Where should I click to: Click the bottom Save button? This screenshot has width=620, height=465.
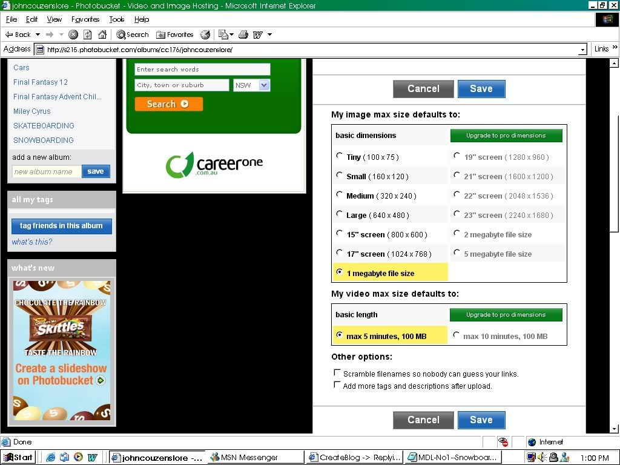[481, 420]
